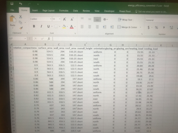Click the Wrap Text button
Viewport: 178px width, 133px height.
125,20
